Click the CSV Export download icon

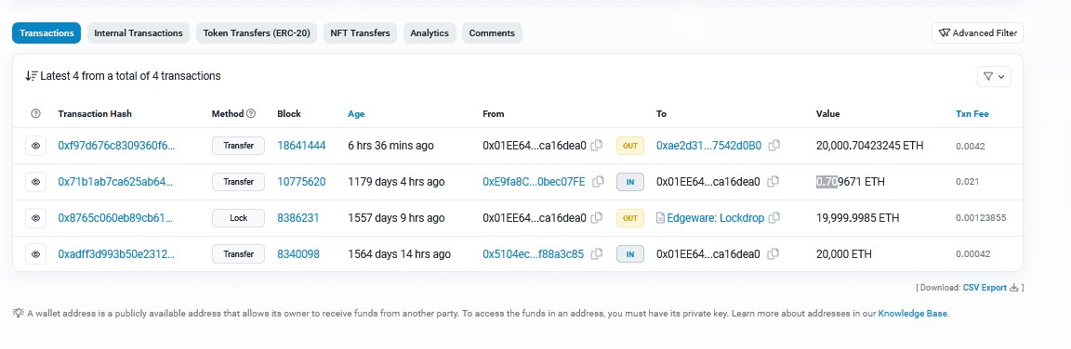[x=1013, y=288]
